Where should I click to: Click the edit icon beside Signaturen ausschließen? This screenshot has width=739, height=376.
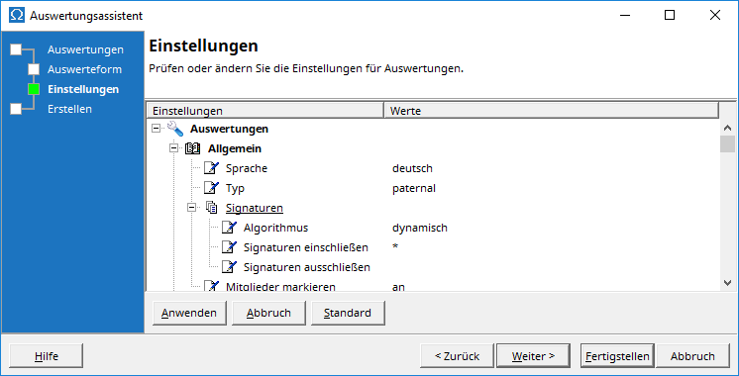coord(229,267)
